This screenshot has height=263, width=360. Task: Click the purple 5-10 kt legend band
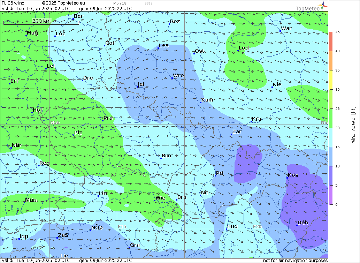pos(331,176)
